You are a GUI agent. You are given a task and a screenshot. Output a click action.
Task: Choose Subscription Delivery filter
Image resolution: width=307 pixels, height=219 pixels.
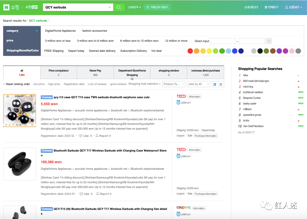tap(134, 51)
